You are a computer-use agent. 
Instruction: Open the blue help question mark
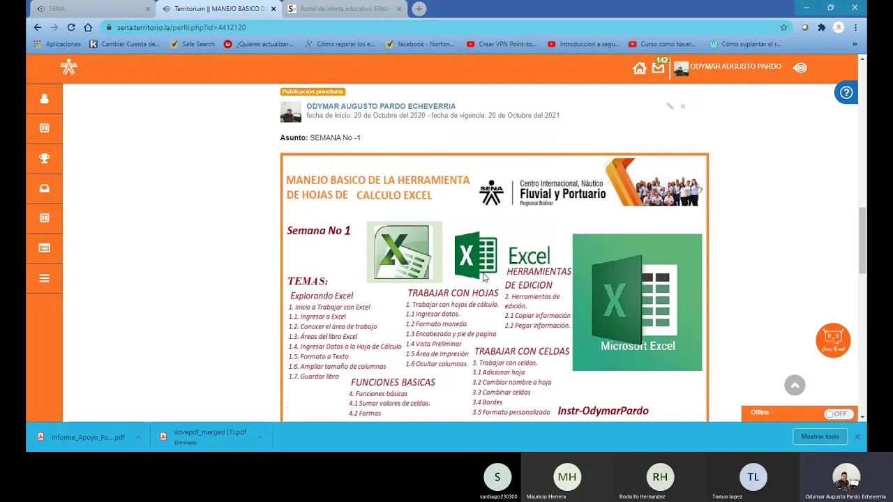click(x=846, y=93)
